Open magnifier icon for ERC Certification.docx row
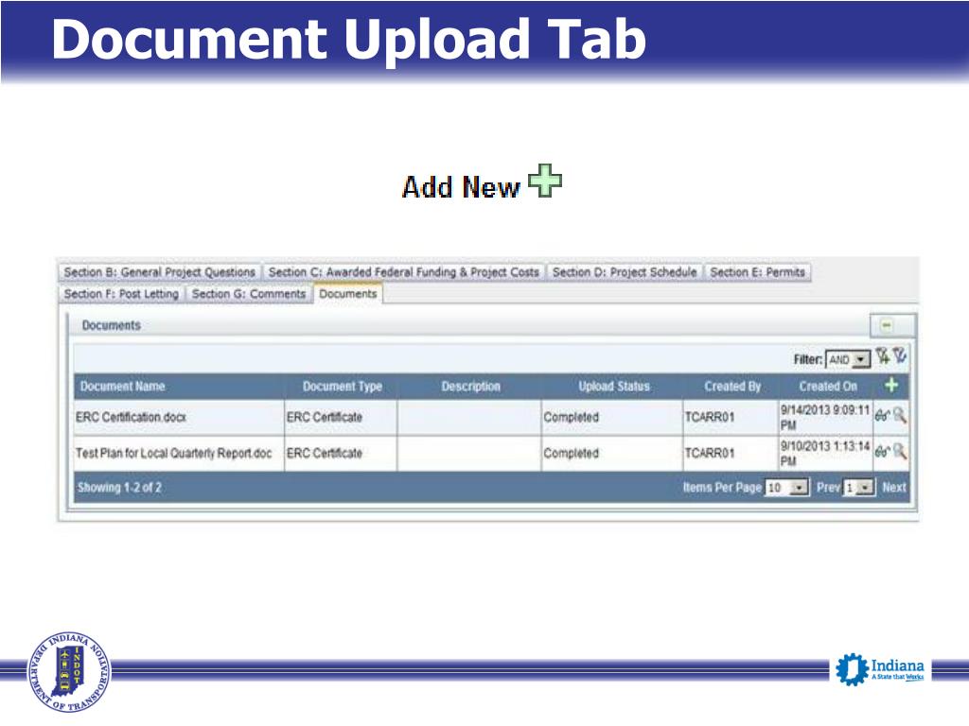 pos(900,416)
